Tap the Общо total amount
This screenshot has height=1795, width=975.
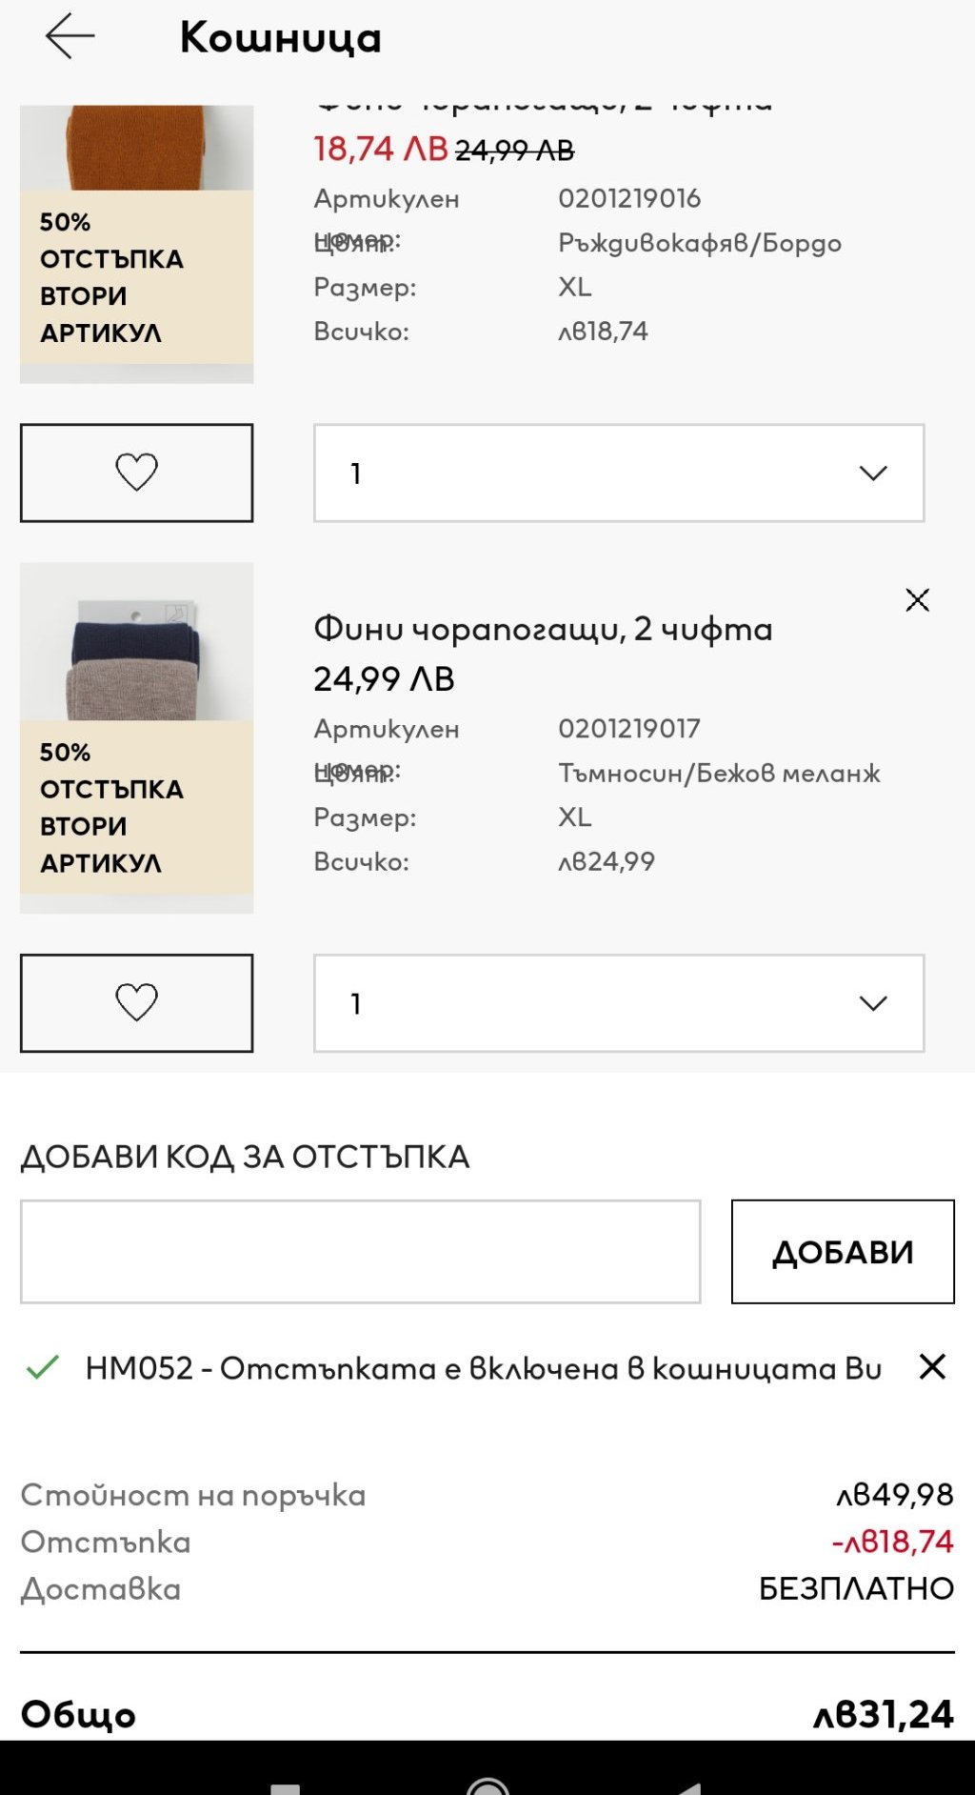(883, 1714)
